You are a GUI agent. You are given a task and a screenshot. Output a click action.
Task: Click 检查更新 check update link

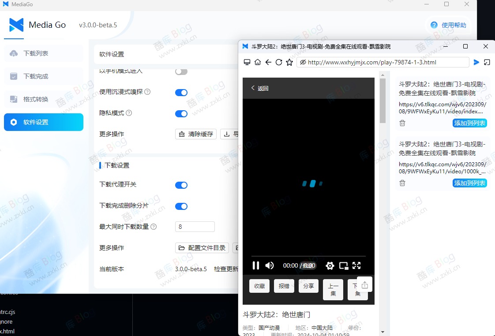pos(226,269)
